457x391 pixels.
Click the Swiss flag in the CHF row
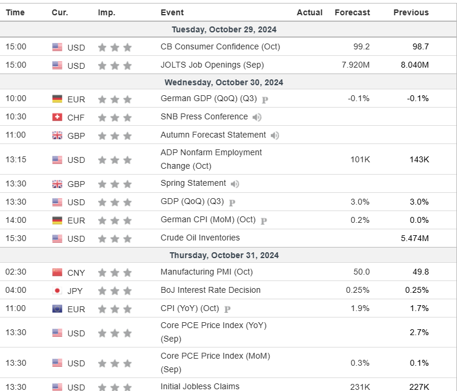pos(57,117)
